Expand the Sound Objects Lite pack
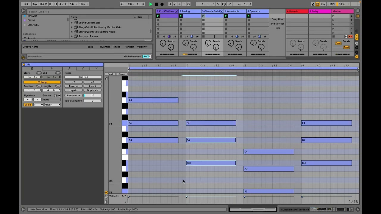Screen dimensions: 381x214 pyautogui.click(x=72, y=23)
